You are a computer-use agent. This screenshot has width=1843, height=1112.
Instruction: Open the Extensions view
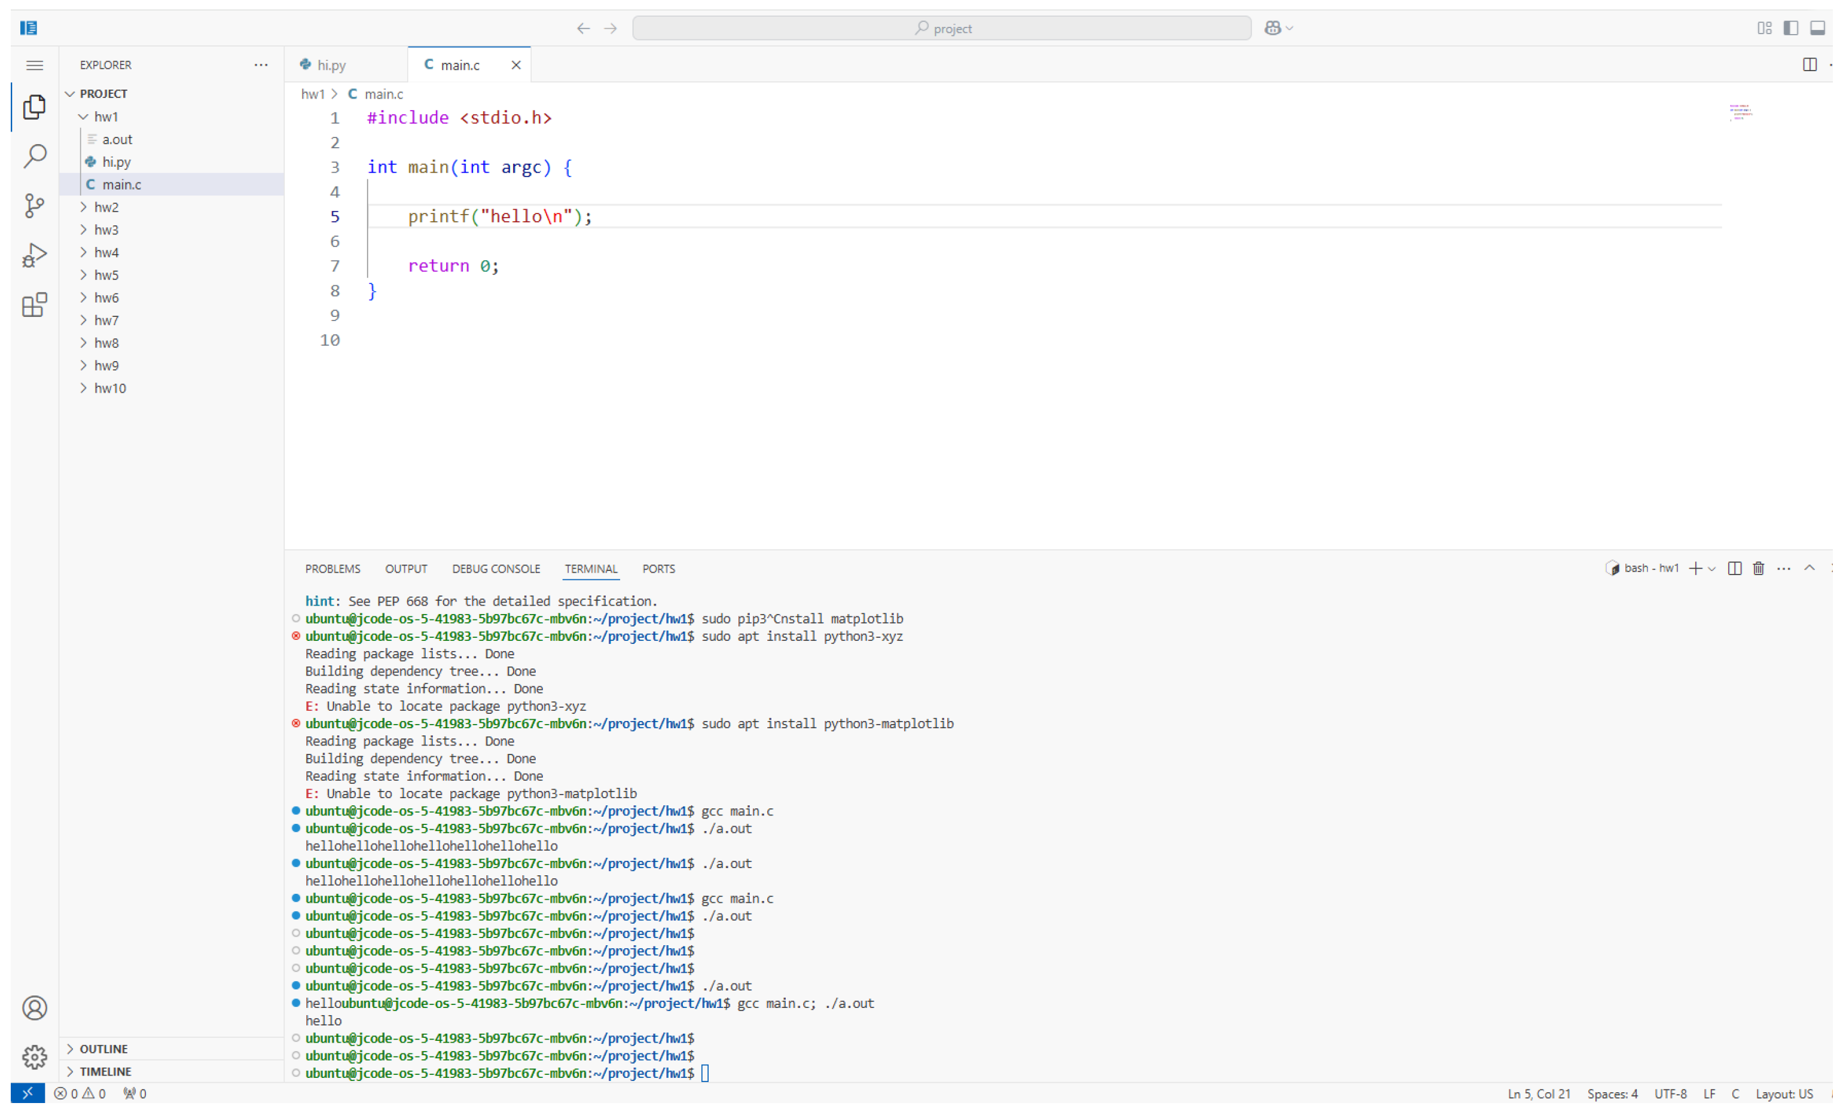pos(35,305)
